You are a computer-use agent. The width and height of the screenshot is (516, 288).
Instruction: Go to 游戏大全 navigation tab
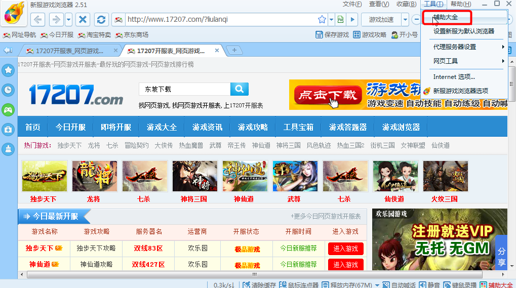point(162,127)
